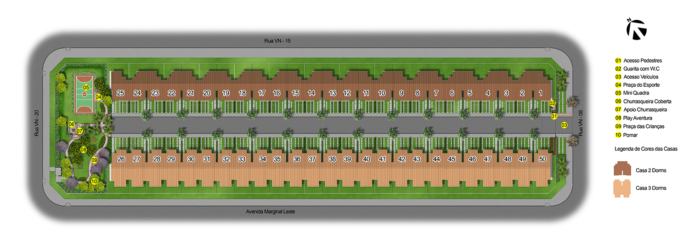Click map marker 07 in the garden area
This screenshot has height=243, width=689.
coord(79,131)
